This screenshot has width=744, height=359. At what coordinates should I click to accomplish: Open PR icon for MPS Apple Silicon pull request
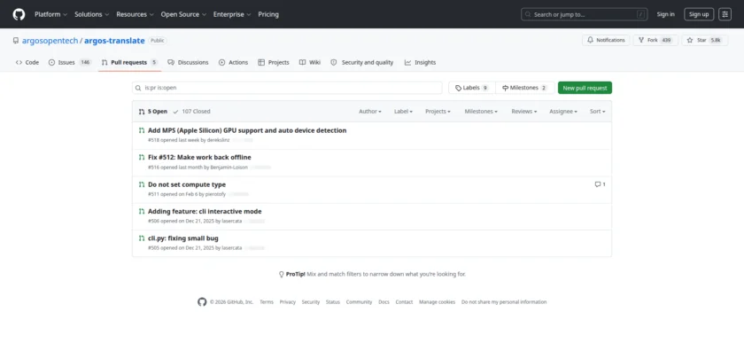142,130
